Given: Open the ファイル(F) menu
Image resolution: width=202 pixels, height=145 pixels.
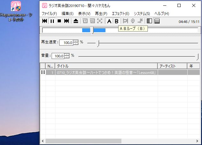Looking at the screenshot, I should pyautogui.click(x=49, y=13).
